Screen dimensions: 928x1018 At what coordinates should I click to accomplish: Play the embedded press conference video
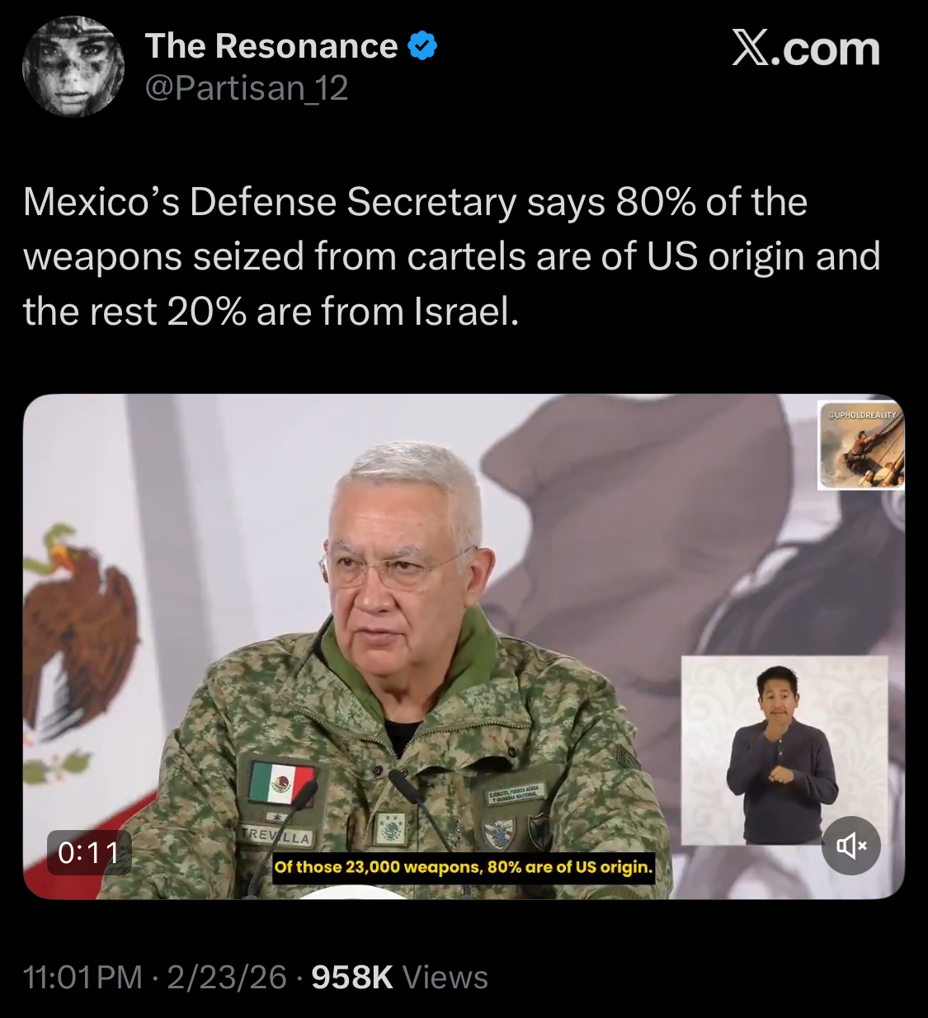(x=464, y=646)
